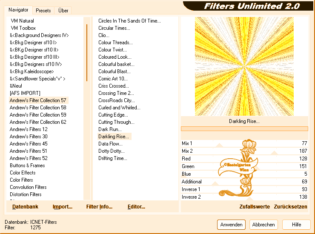This screenshot has width=315, height=234.
Task: Select Andrew's Filter Collection 57
Action: tap(38, 100)
